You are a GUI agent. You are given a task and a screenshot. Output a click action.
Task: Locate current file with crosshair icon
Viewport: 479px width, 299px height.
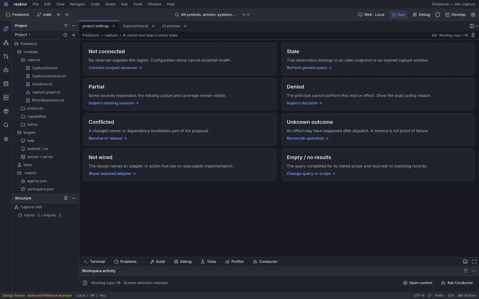coord(65,35)
